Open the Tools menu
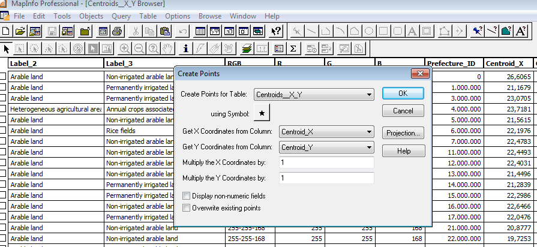 pyautogui.click(x=62, y=16)
